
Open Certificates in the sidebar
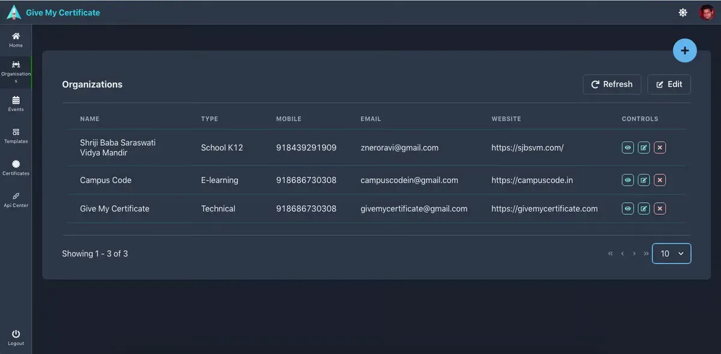tap(16, 168)
